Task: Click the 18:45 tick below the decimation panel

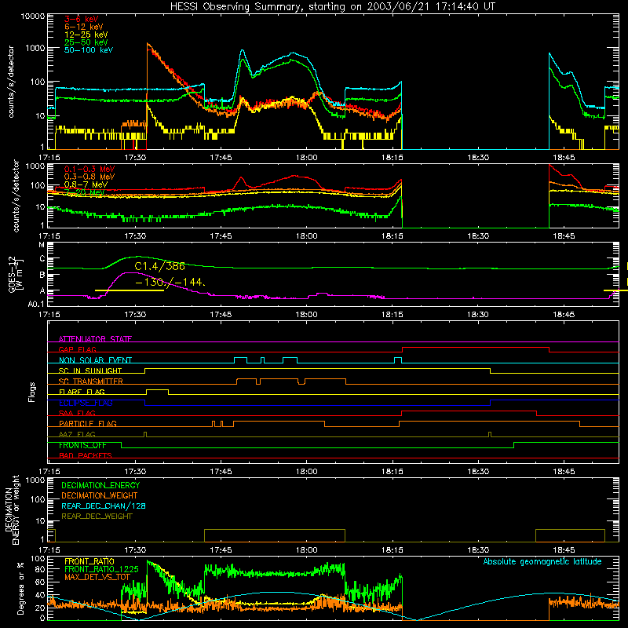Action: [564, 550]
